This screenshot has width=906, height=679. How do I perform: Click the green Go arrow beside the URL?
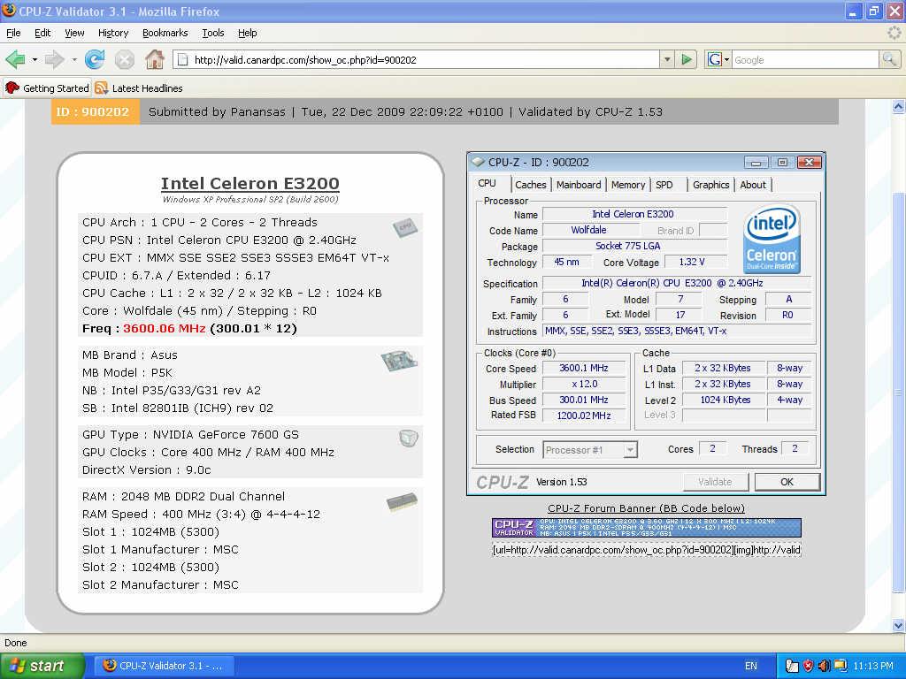tap(687, 59)
